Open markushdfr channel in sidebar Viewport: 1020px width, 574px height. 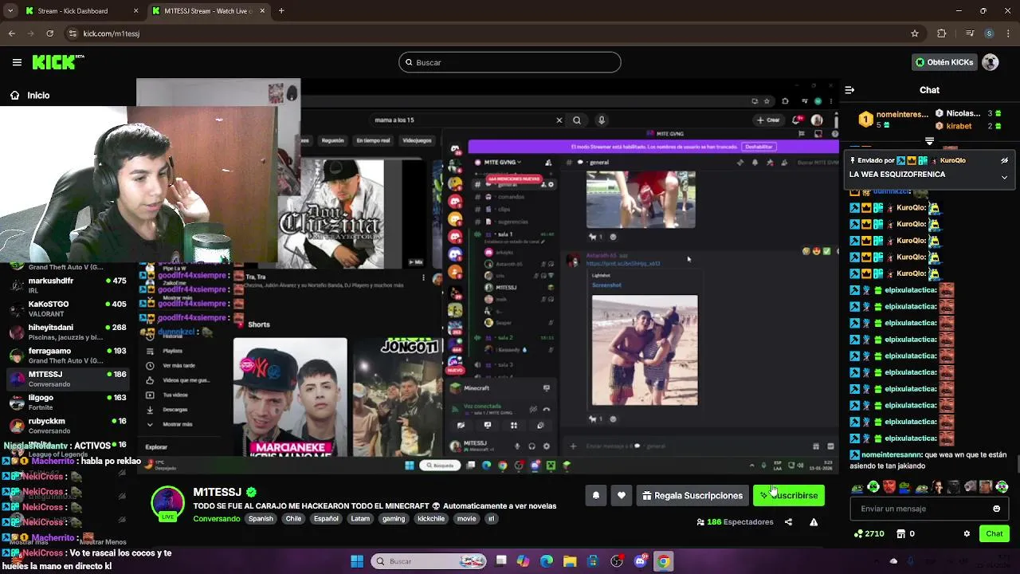(67, 285)
